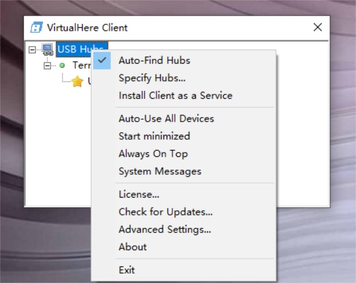
Task: Click the yellow star device icon
Action: pyautogui.click(x=78, y=81)
